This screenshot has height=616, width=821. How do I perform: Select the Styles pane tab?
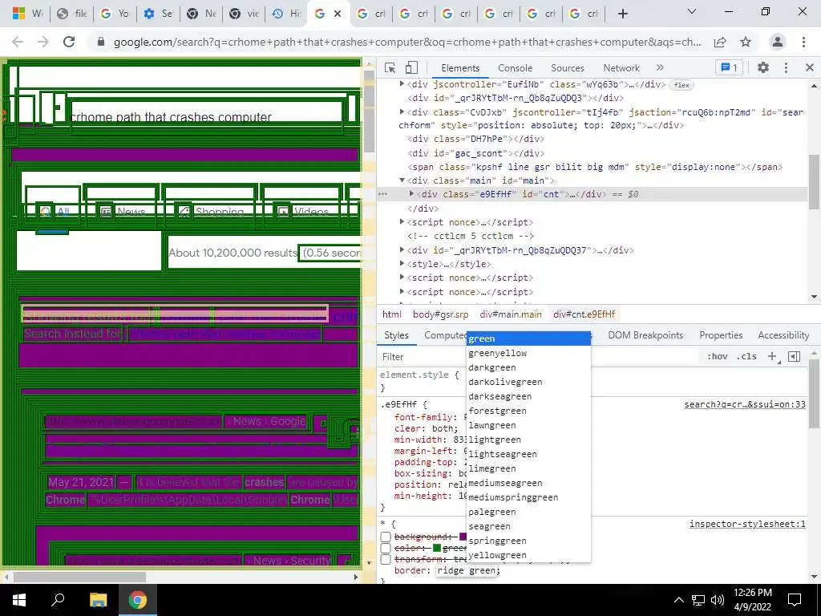(x=396, y=335)
